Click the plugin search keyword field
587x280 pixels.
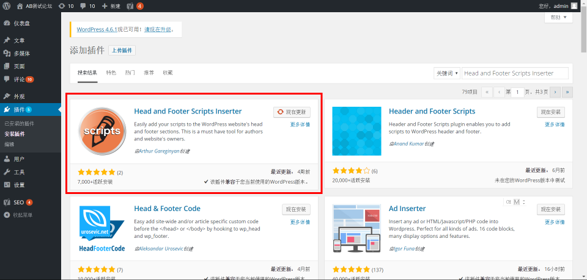click(515, 73)
